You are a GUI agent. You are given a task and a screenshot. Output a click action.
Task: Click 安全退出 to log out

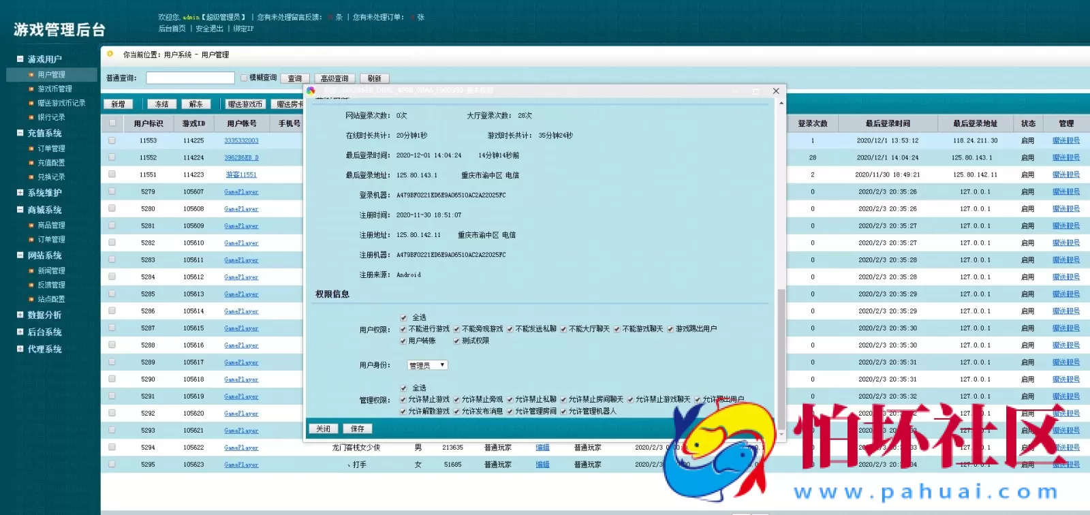(x=210, y=29)
